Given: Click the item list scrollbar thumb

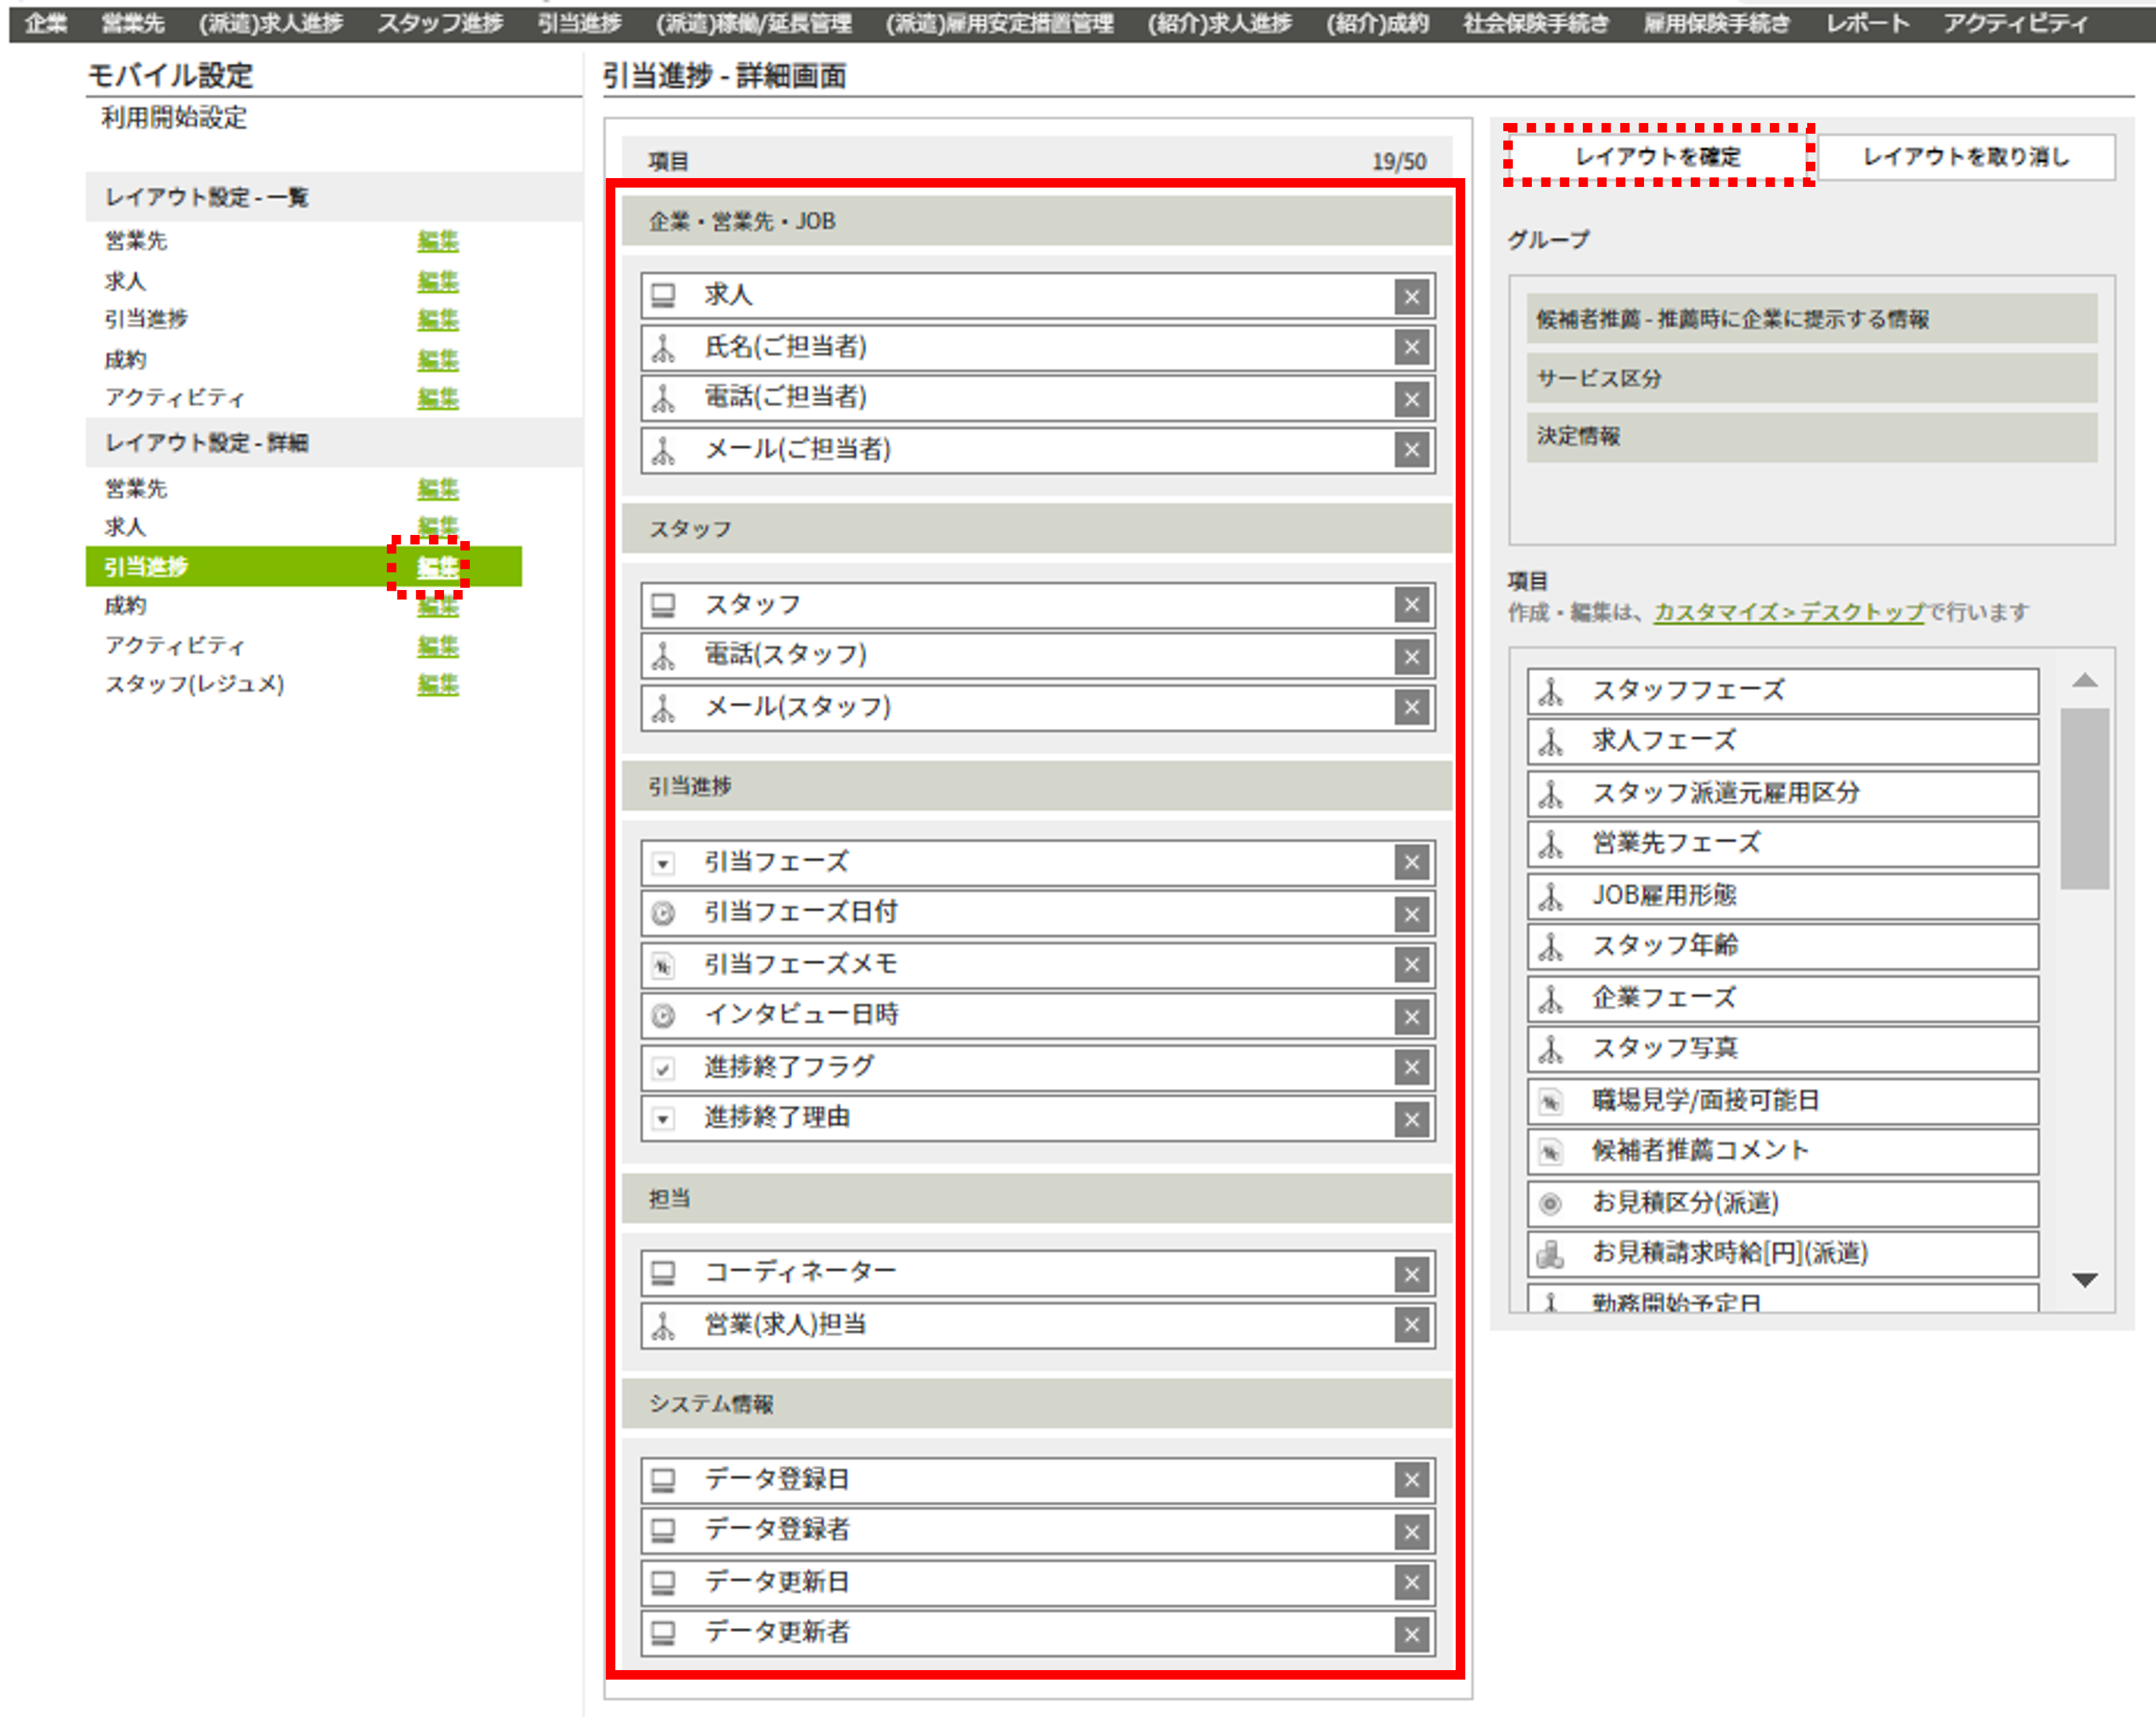Looking at the screenshot, I should 2085,798.
